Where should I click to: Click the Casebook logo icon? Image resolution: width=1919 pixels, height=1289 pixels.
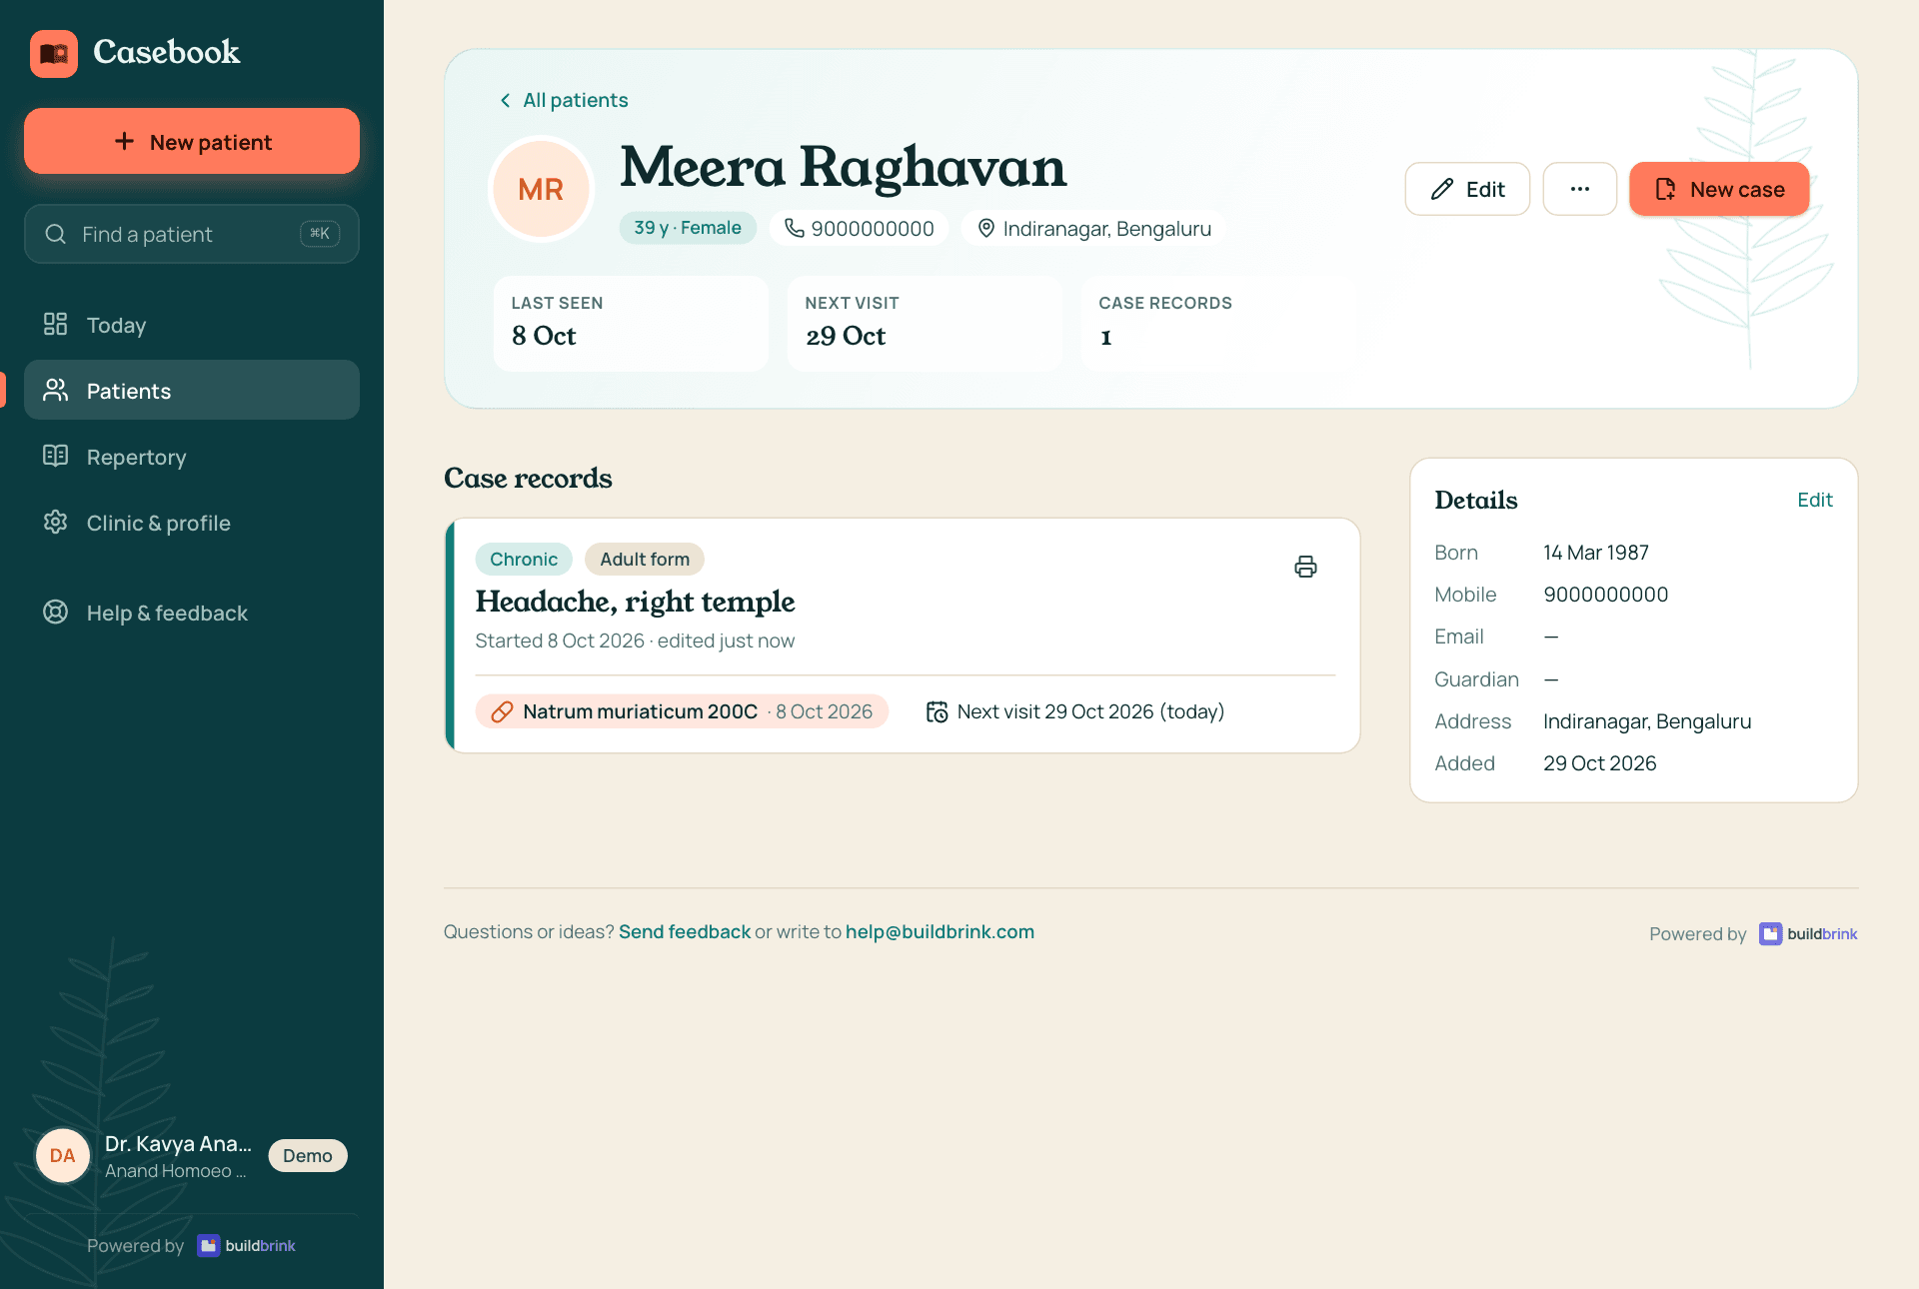click(54, 53)
